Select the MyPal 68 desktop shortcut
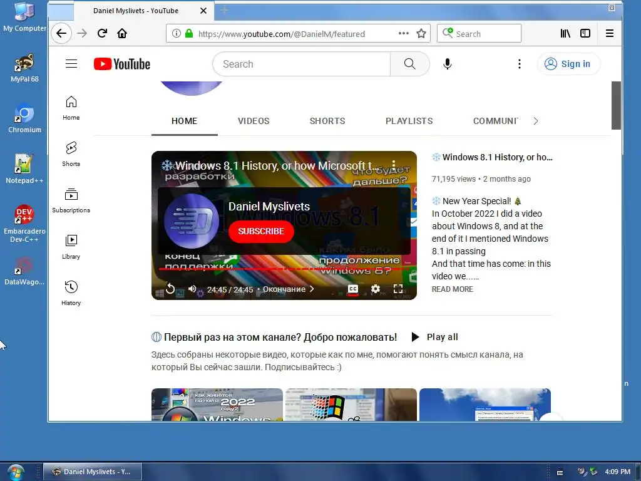Screen dimensions: 641x481 tap(24, 68)
